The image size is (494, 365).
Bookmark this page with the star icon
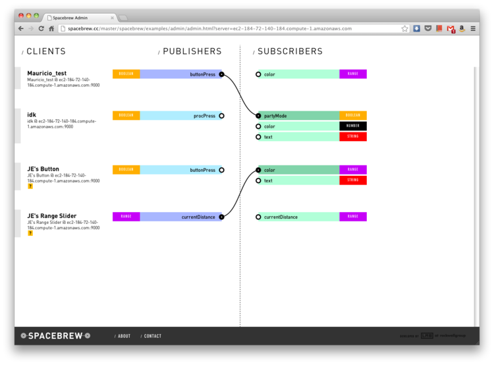[405, 29]
